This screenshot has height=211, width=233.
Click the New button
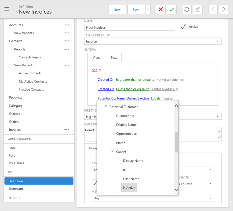(x=117, y=10)
